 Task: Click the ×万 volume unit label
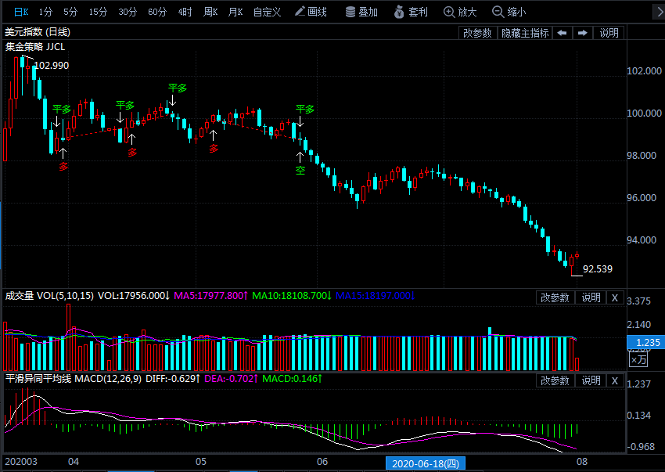(x=638, y=359)
